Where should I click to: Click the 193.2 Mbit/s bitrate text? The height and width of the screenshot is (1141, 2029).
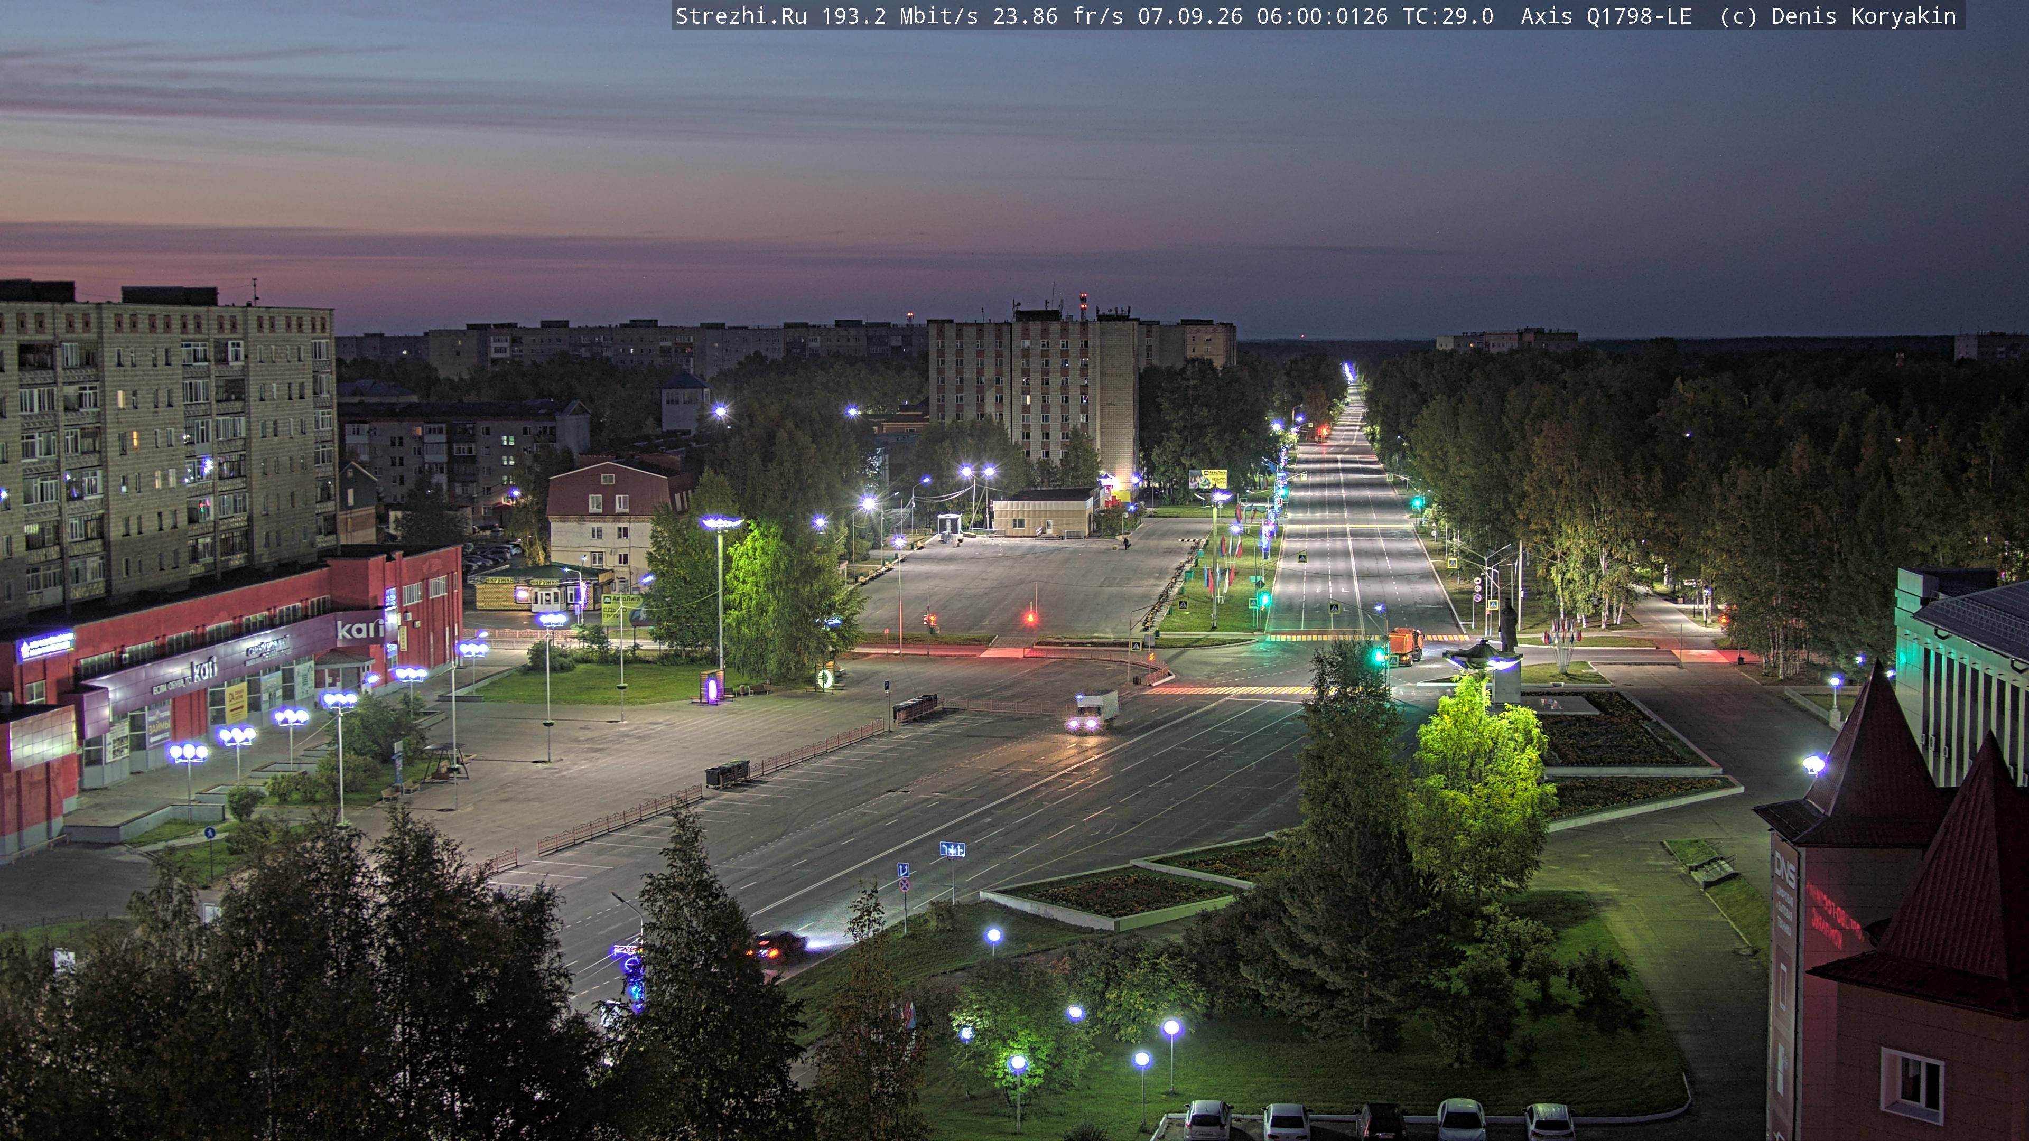899,16
